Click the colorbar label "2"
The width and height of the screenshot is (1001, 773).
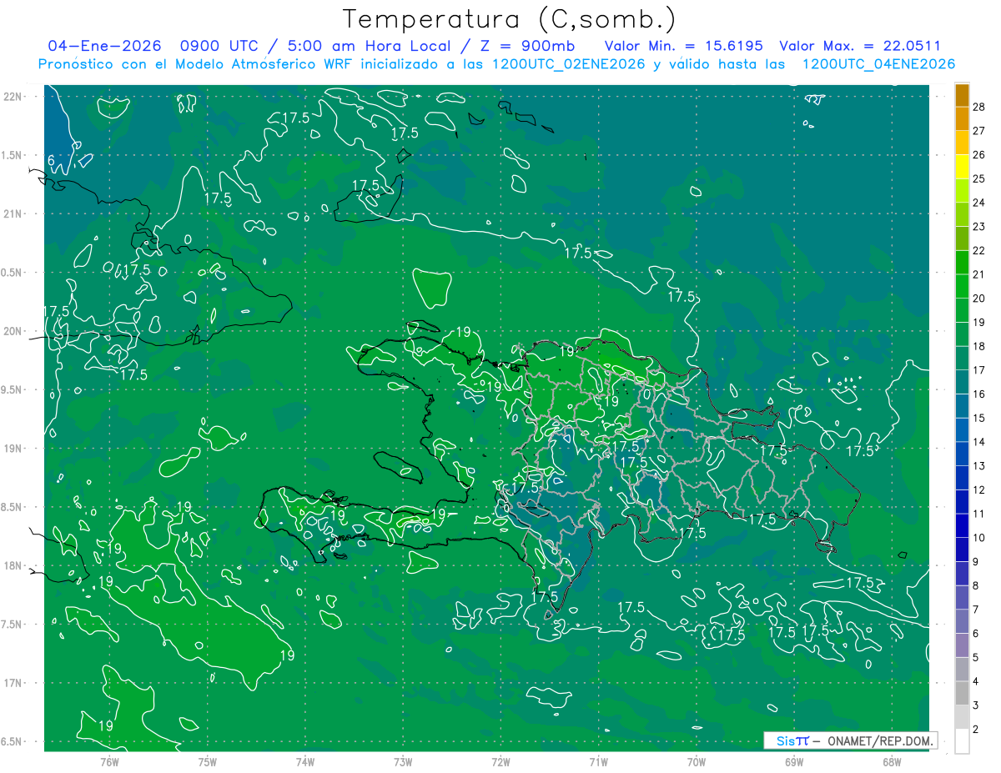[977, 729]
